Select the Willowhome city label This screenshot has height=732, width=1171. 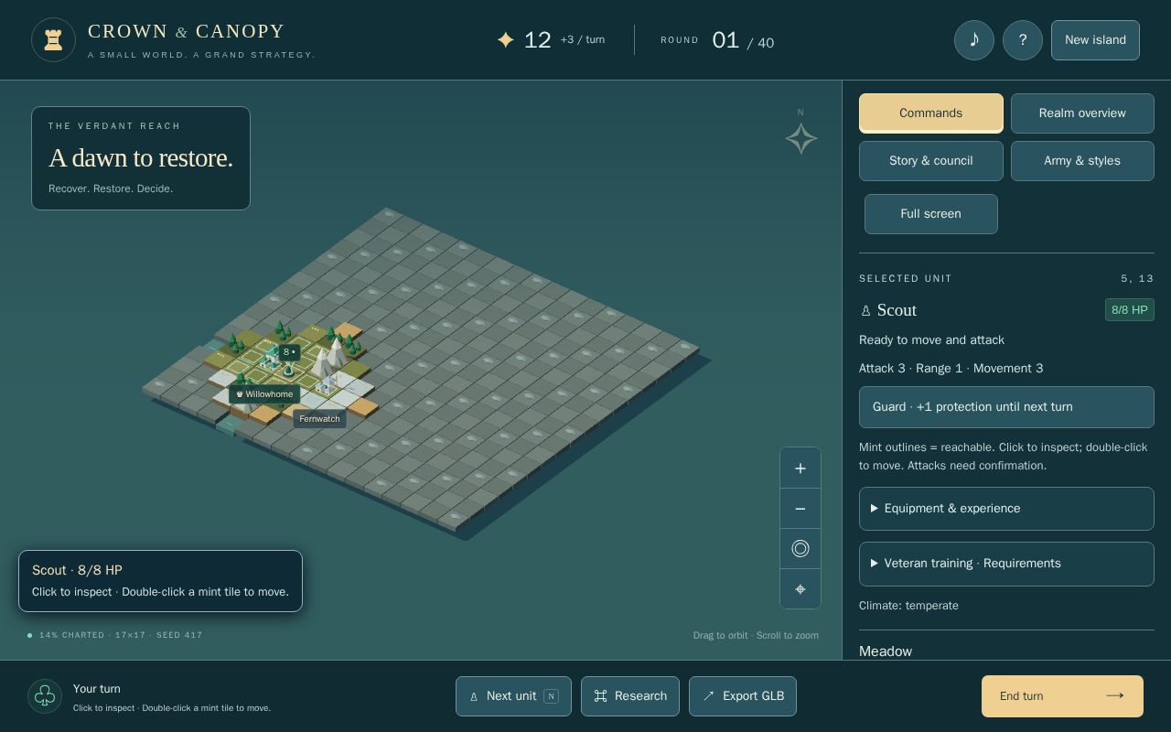pyautogui.click(x=264, y=394)
